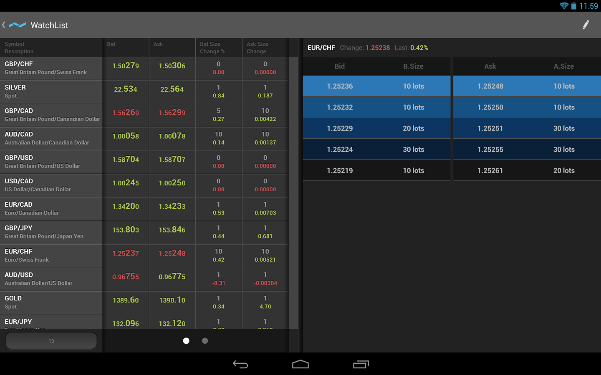Tap the GOLD 4.70 ask size change
The image size is (601, 375).
(x=265, y=307)
